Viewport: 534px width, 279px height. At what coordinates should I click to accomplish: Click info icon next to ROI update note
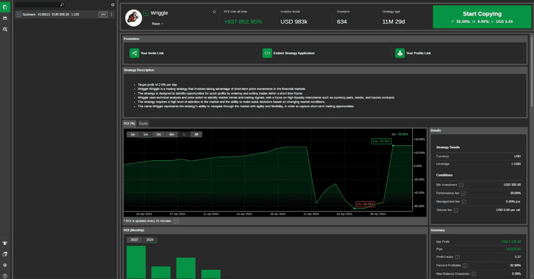coord(176,221)
